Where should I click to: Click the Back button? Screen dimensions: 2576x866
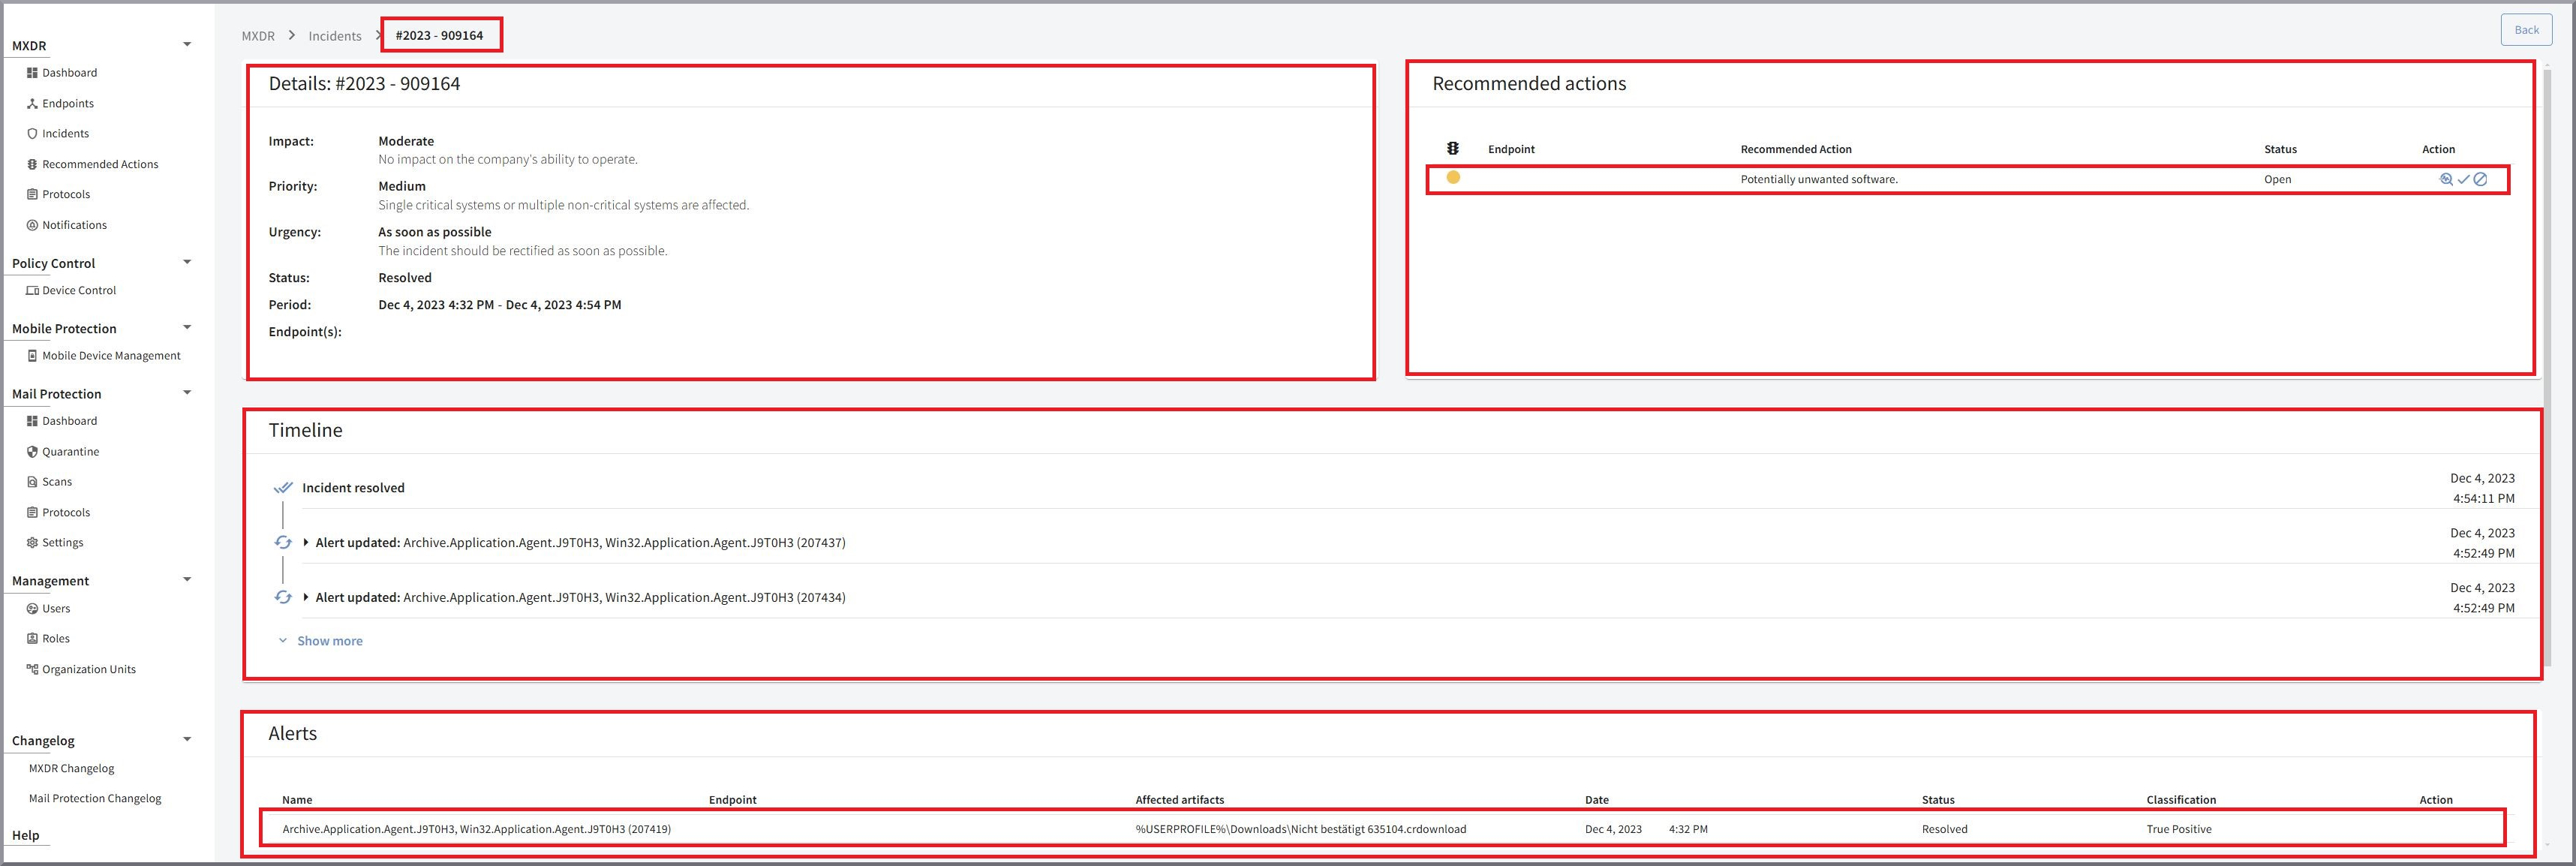[2526, 30]
